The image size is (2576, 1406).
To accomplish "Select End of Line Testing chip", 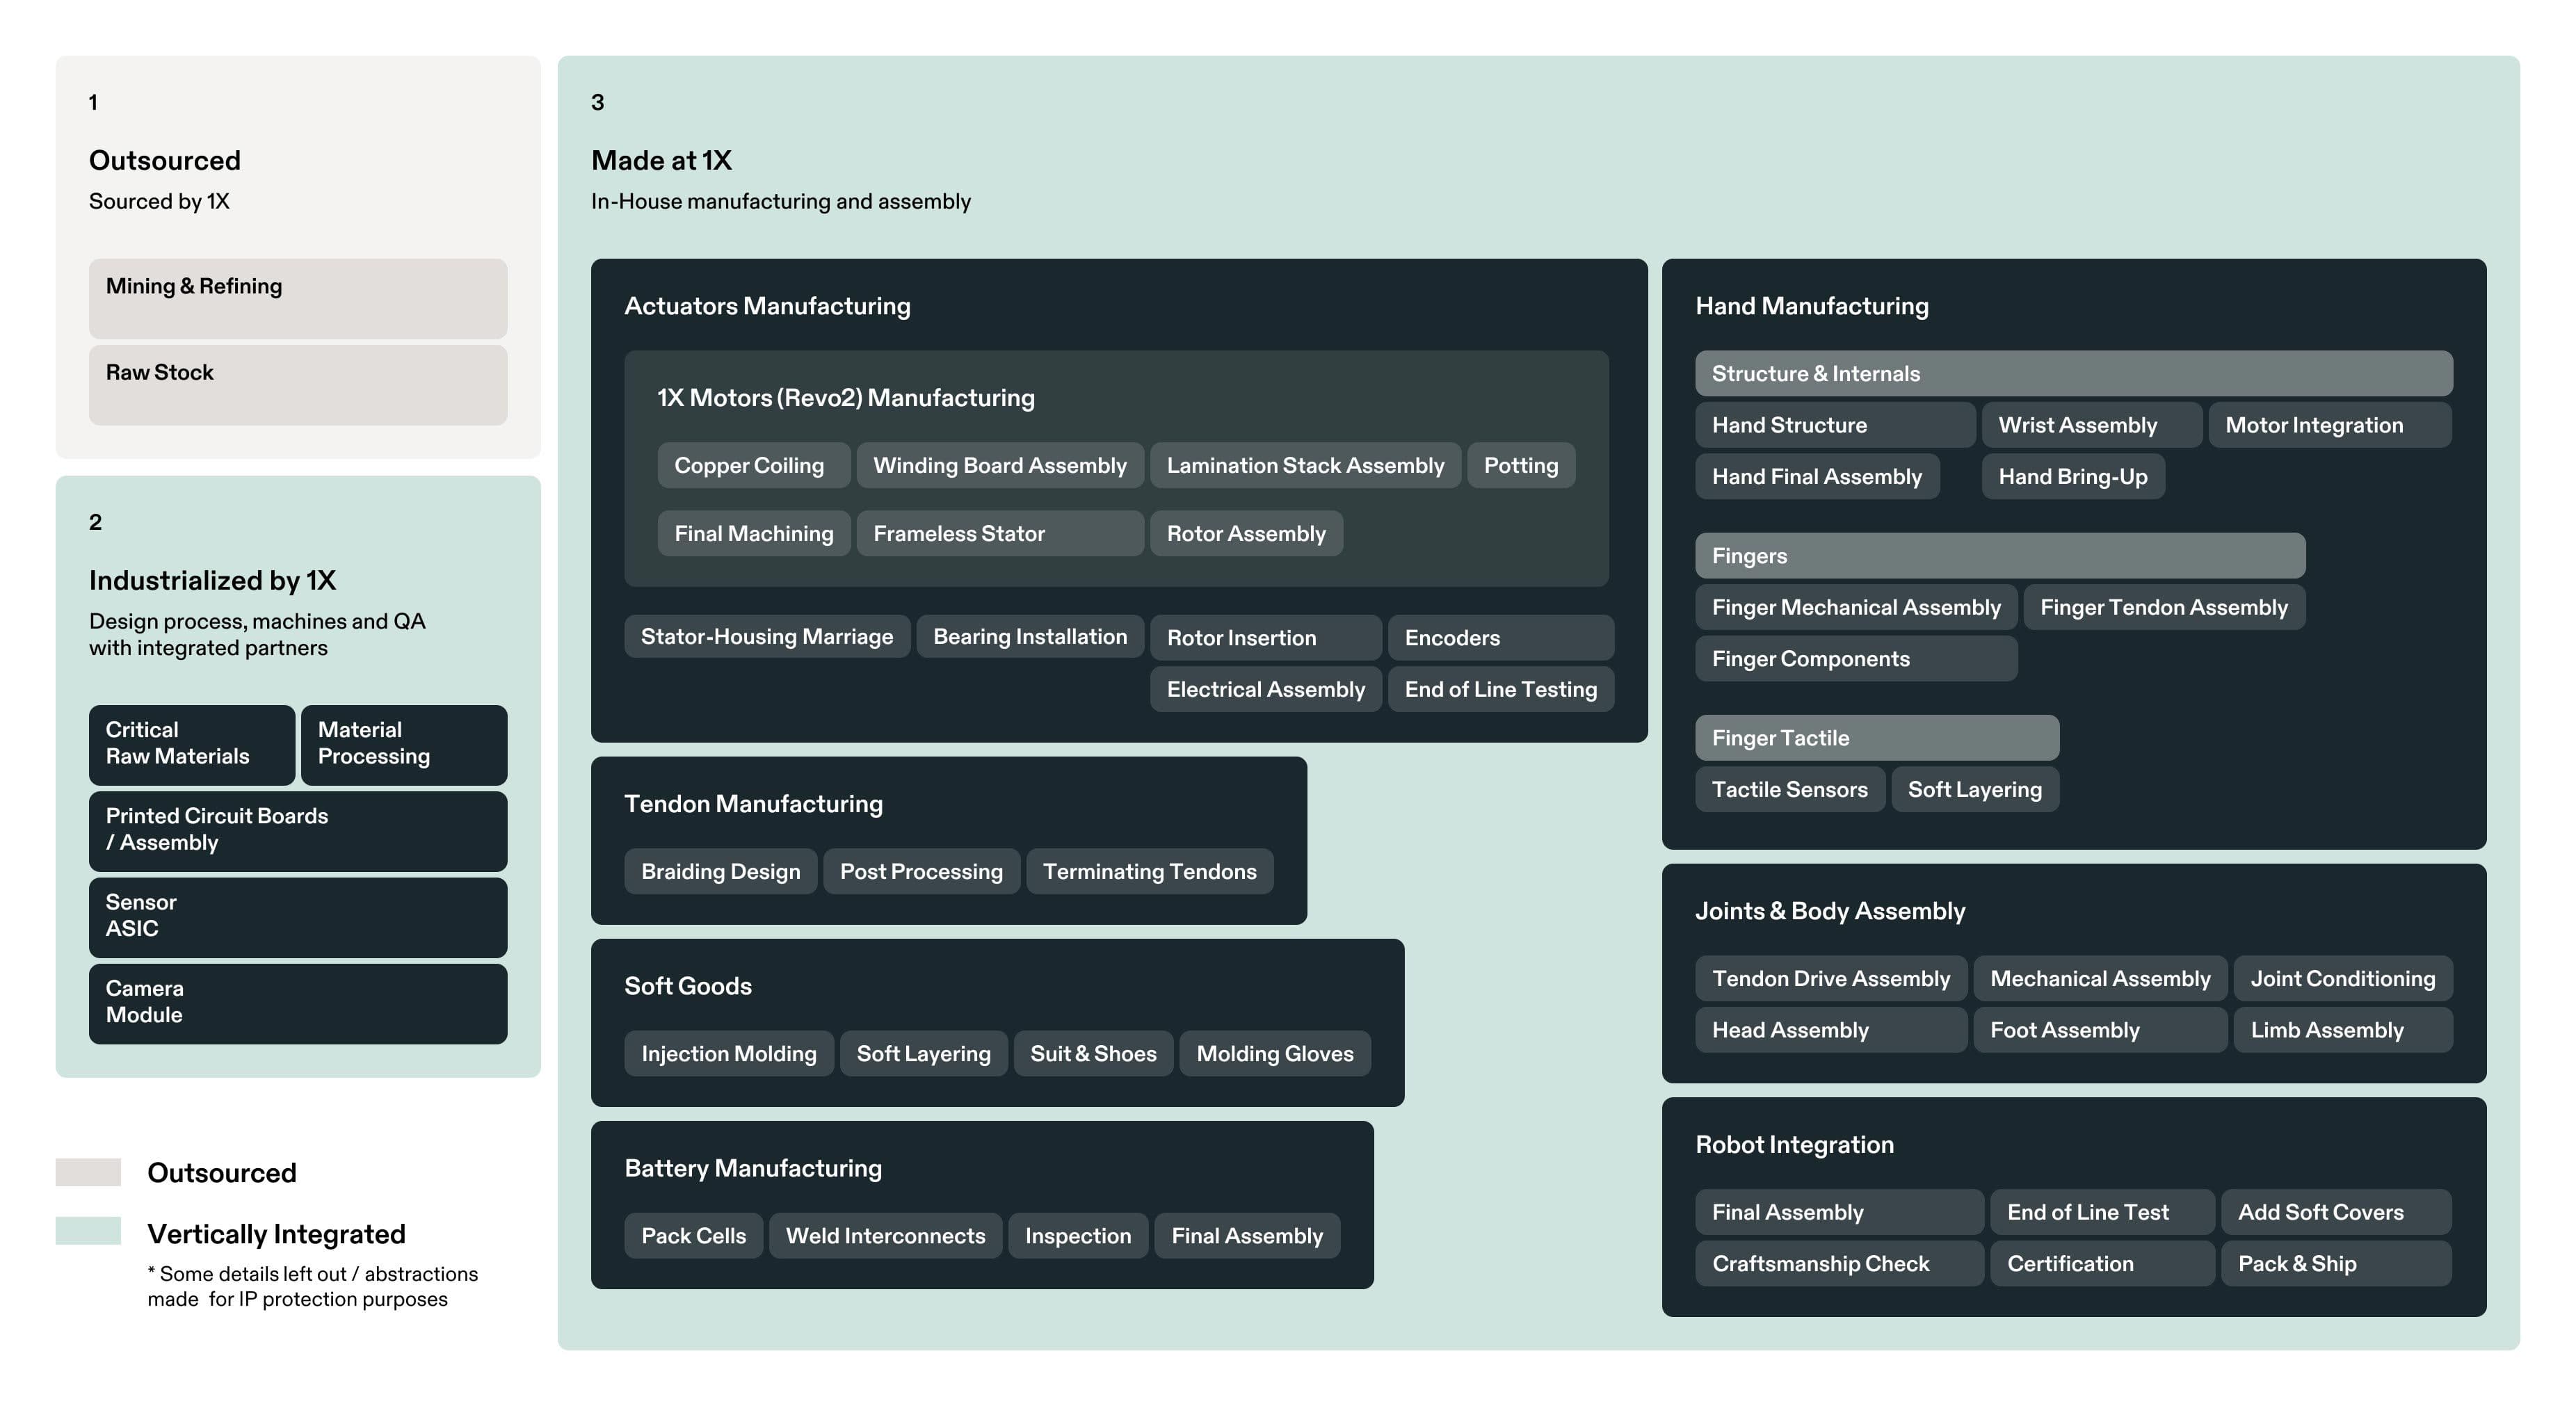I will pyautogui.click(x=1500, y=689).
